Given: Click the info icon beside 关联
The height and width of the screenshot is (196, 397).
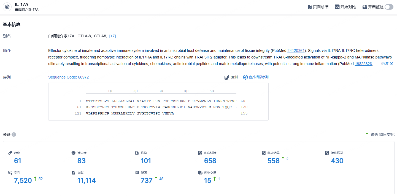Looking at the screenshot, I should (x=14, y=135).
